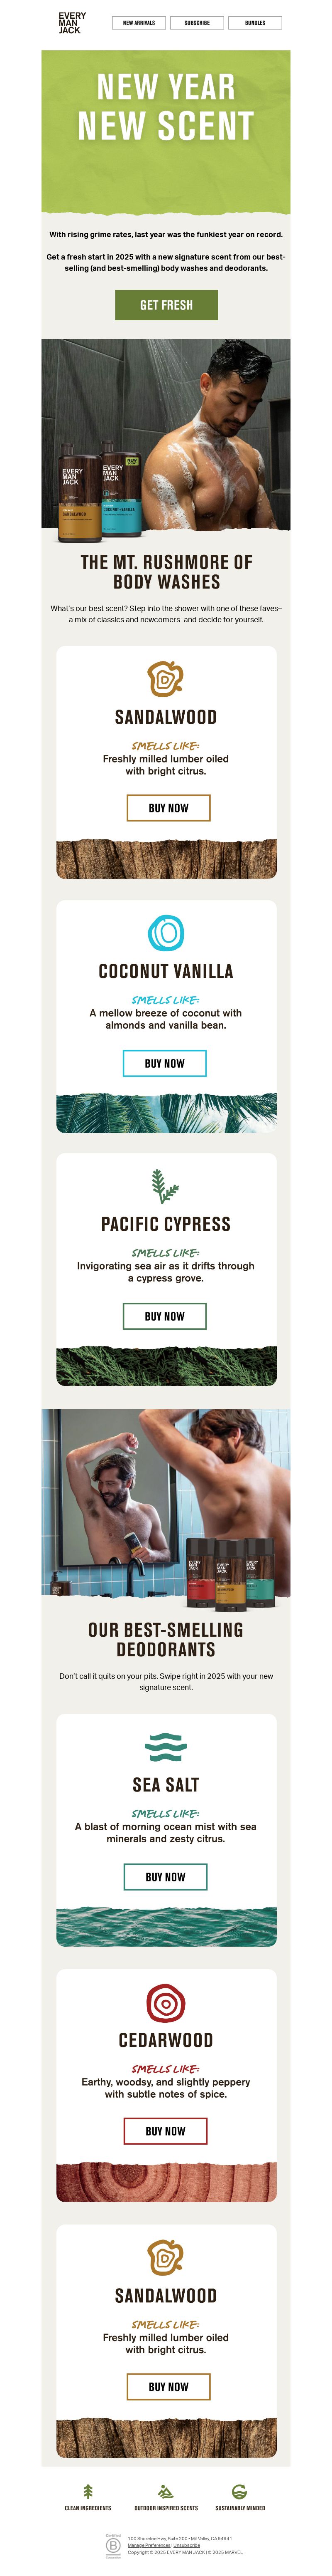Click the Clean Ingredients tree icon
The width and height of the screenshot is (332, 2576).
[88, 2491]
